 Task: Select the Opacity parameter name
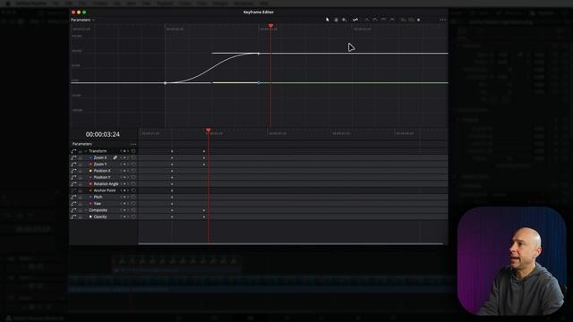point(100,216)
